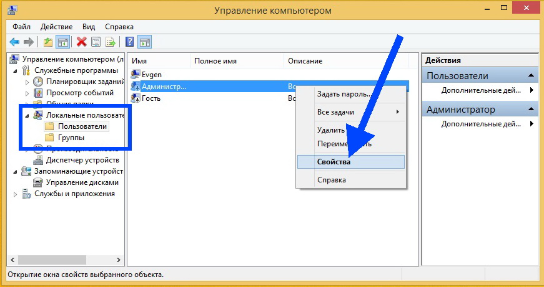Open the Действие menu

click(57, 27)
